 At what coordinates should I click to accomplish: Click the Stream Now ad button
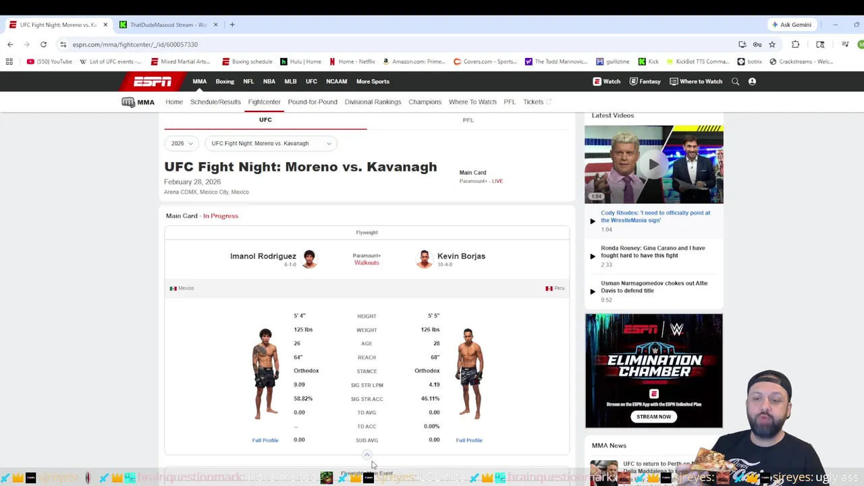click(653, 416)
